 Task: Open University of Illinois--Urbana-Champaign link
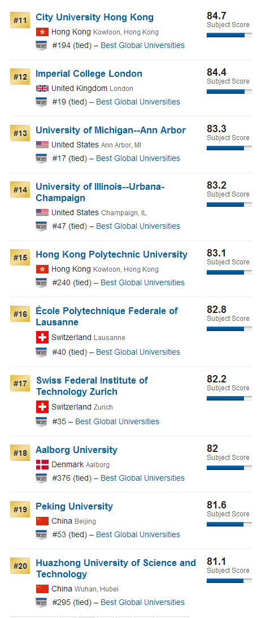point(100,192)
